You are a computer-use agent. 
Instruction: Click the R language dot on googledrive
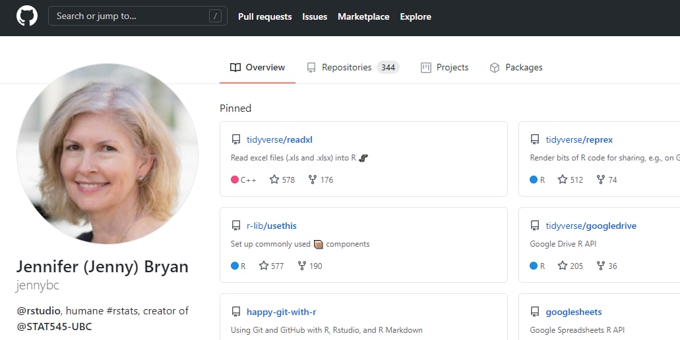(x=534, y=266)
